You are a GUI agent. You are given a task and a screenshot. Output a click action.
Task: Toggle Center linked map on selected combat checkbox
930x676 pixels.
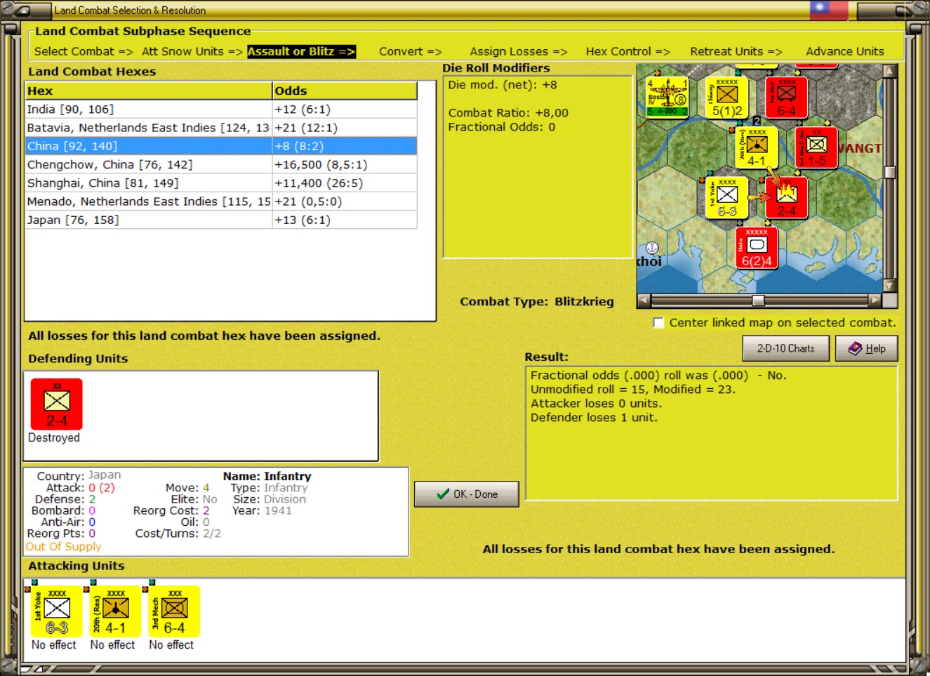pyautogui.click(x=658, y=323)
